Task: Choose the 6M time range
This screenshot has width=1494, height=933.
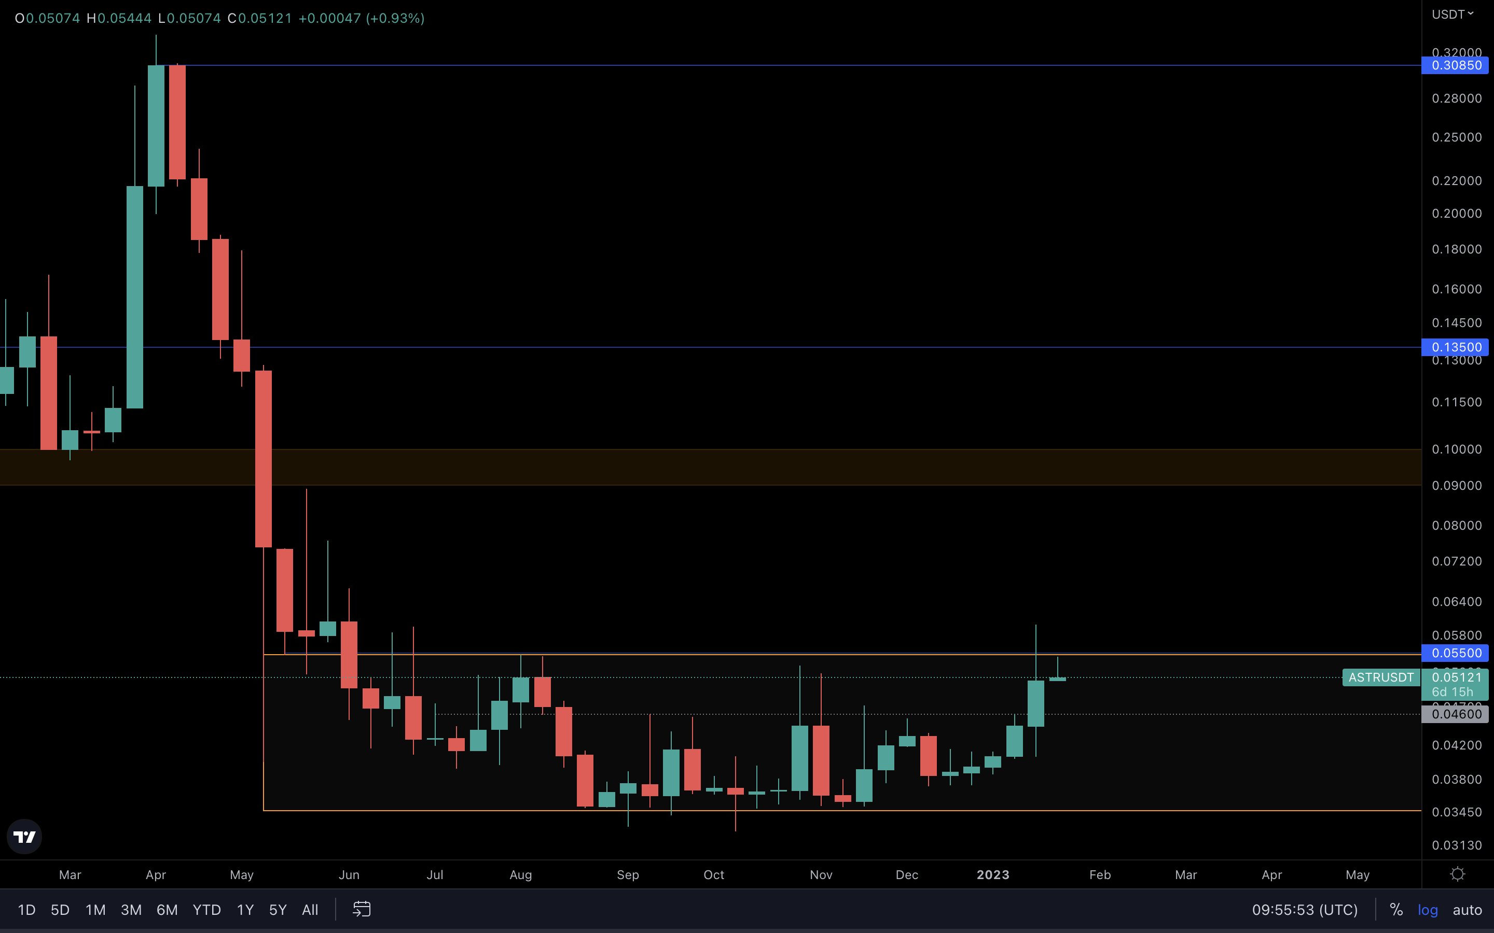Action: [167, 910]
